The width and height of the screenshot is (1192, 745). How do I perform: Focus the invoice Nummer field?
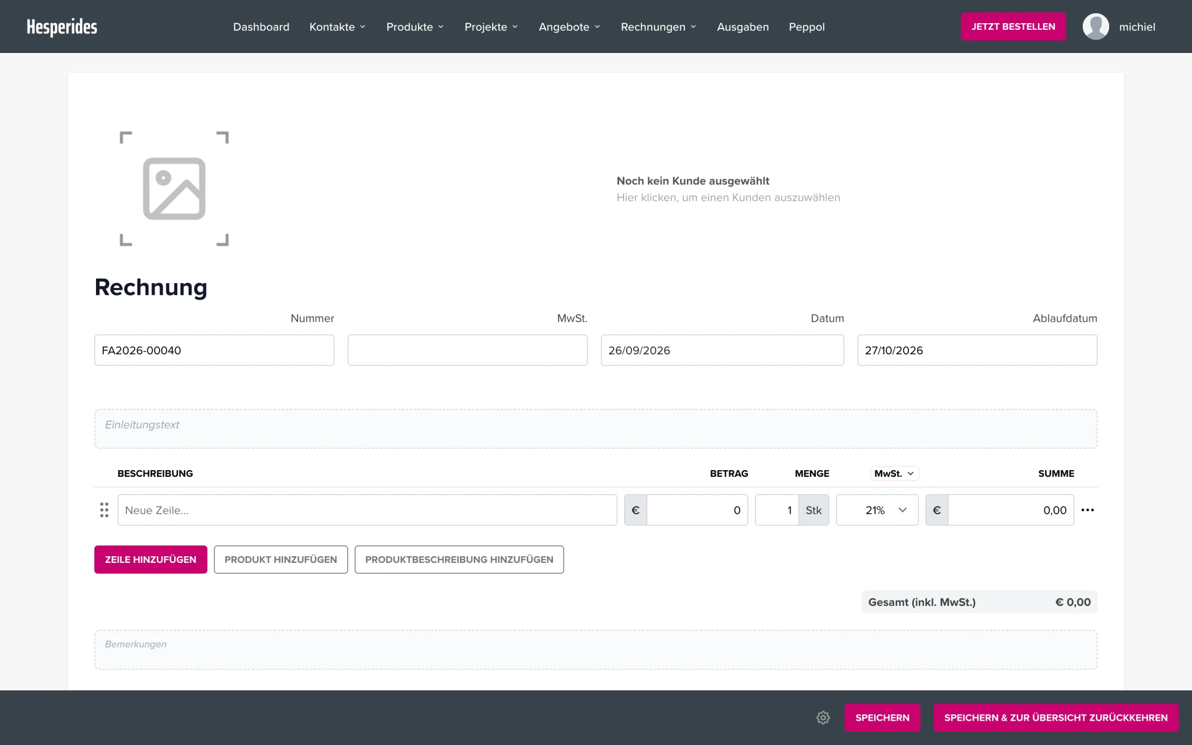[214, 350]
